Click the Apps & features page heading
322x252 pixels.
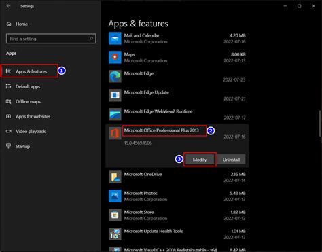(x=139, y=24)
